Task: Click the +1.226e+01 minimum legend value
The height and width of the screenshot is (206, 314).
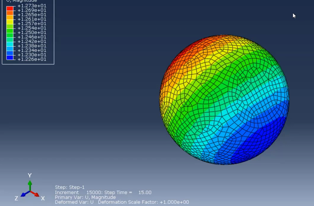Action: pyautogui.click(x=32, y=59)
